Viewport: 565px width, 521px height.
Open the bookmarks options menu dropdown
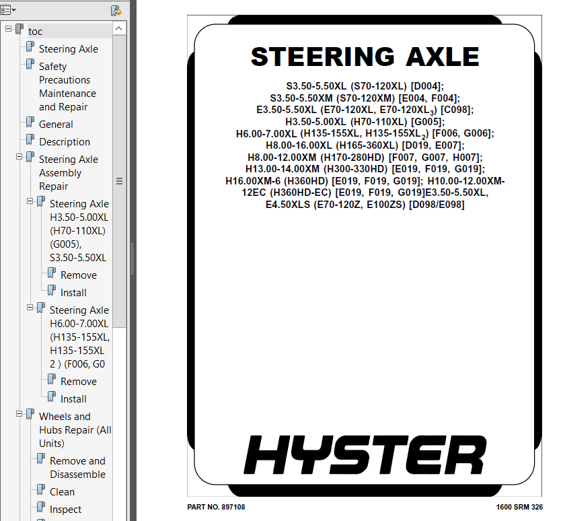coord(8,10)
